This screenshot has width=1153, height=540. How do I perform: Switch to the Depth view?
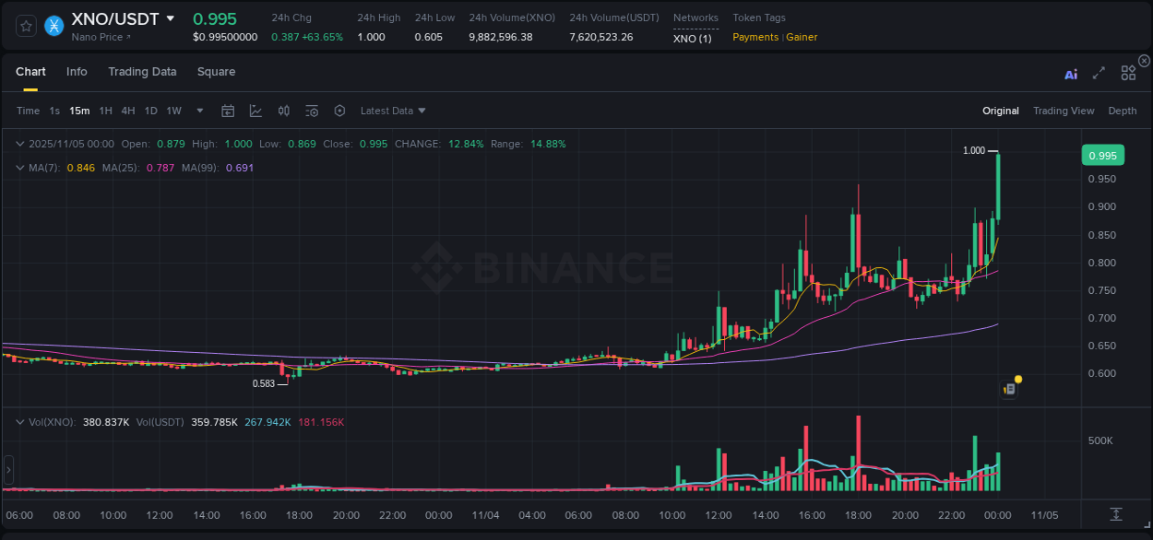coord(1123,111)
